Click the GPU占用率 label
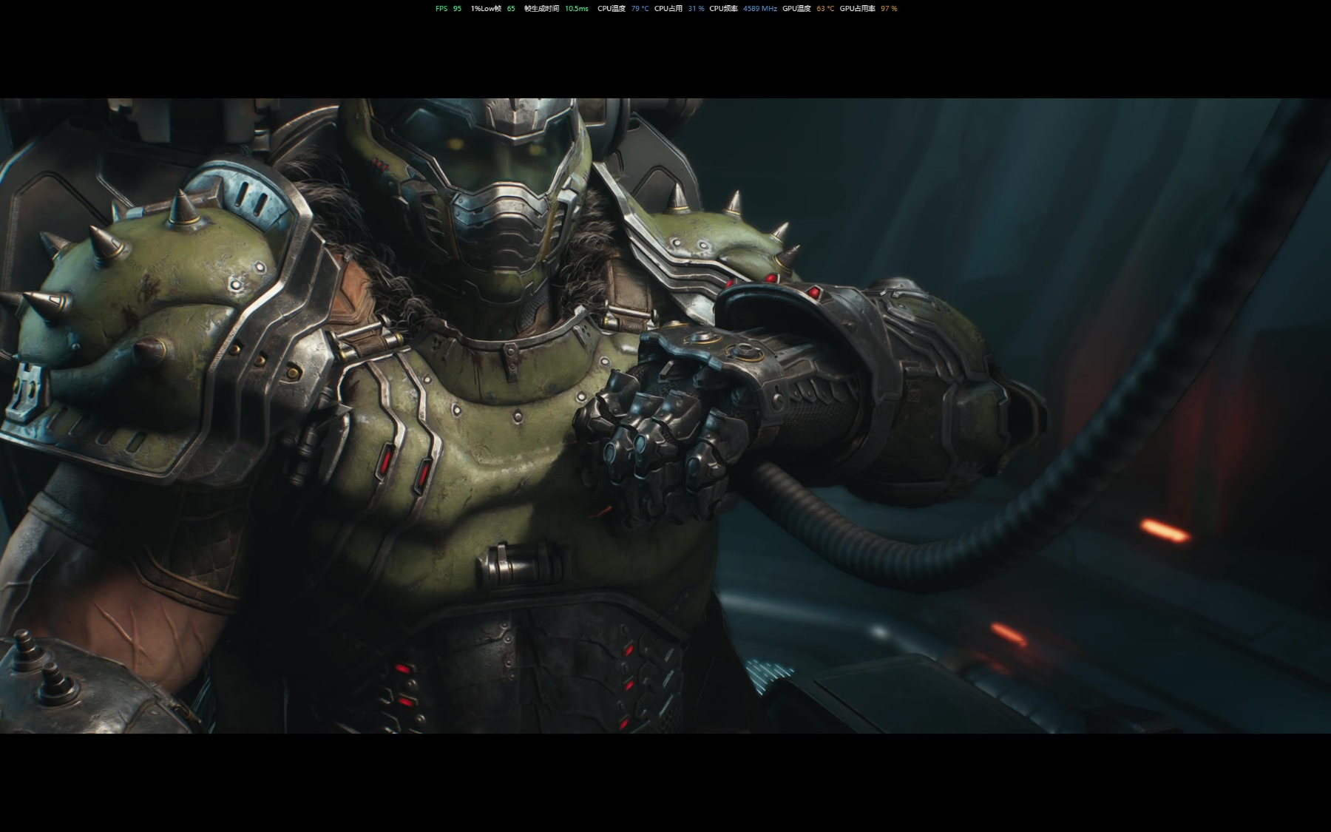 point(858,9)
